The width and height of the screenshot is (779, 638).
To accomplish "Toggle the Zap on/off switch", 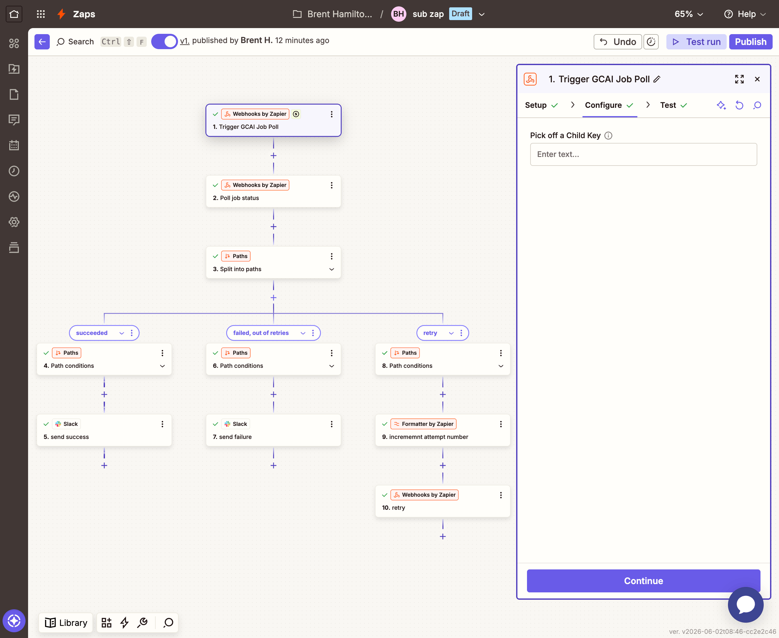I will [164, 41].
